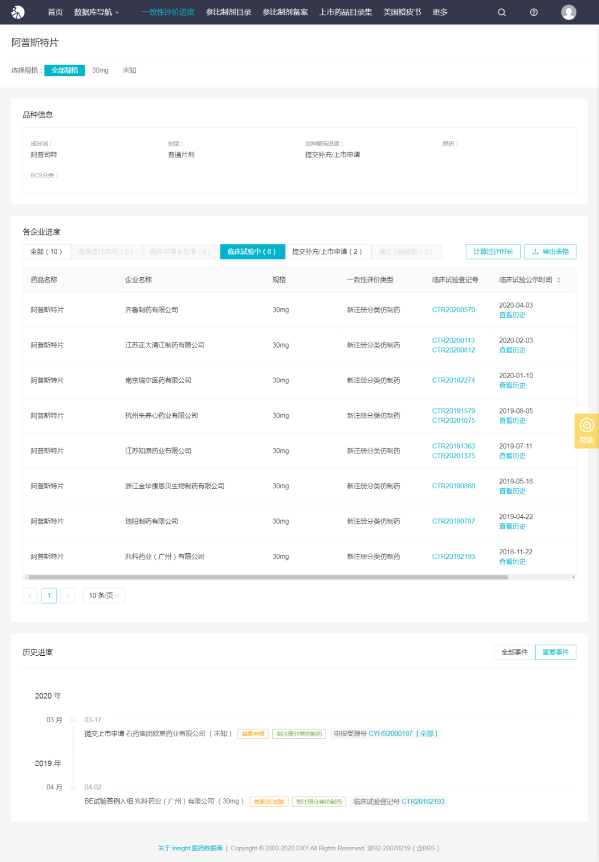Click the 瑞阳制药有限公司 company cell

coord(151,521)
